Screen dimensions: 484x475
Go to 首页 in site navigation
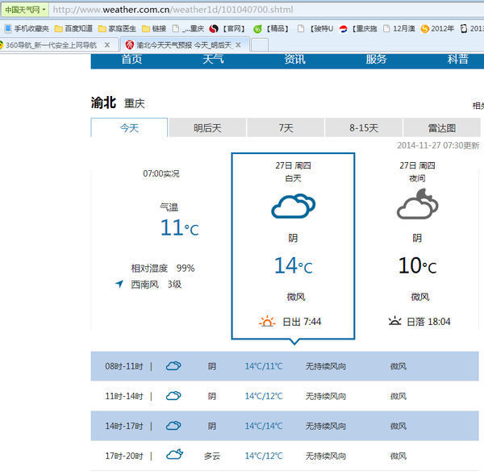point(131,59)
